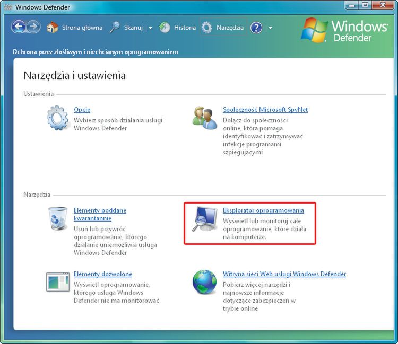Screen dimensions: 398x344
Task: Click the Narzędzia i ustawienia heading
Action: click(x=75, y=76)
